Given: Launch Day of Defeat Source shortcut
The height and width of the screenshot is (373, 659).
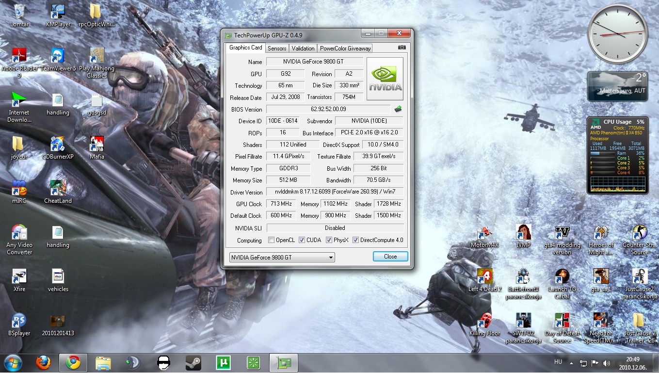Looking at the screenshot, I should [562, 328].
